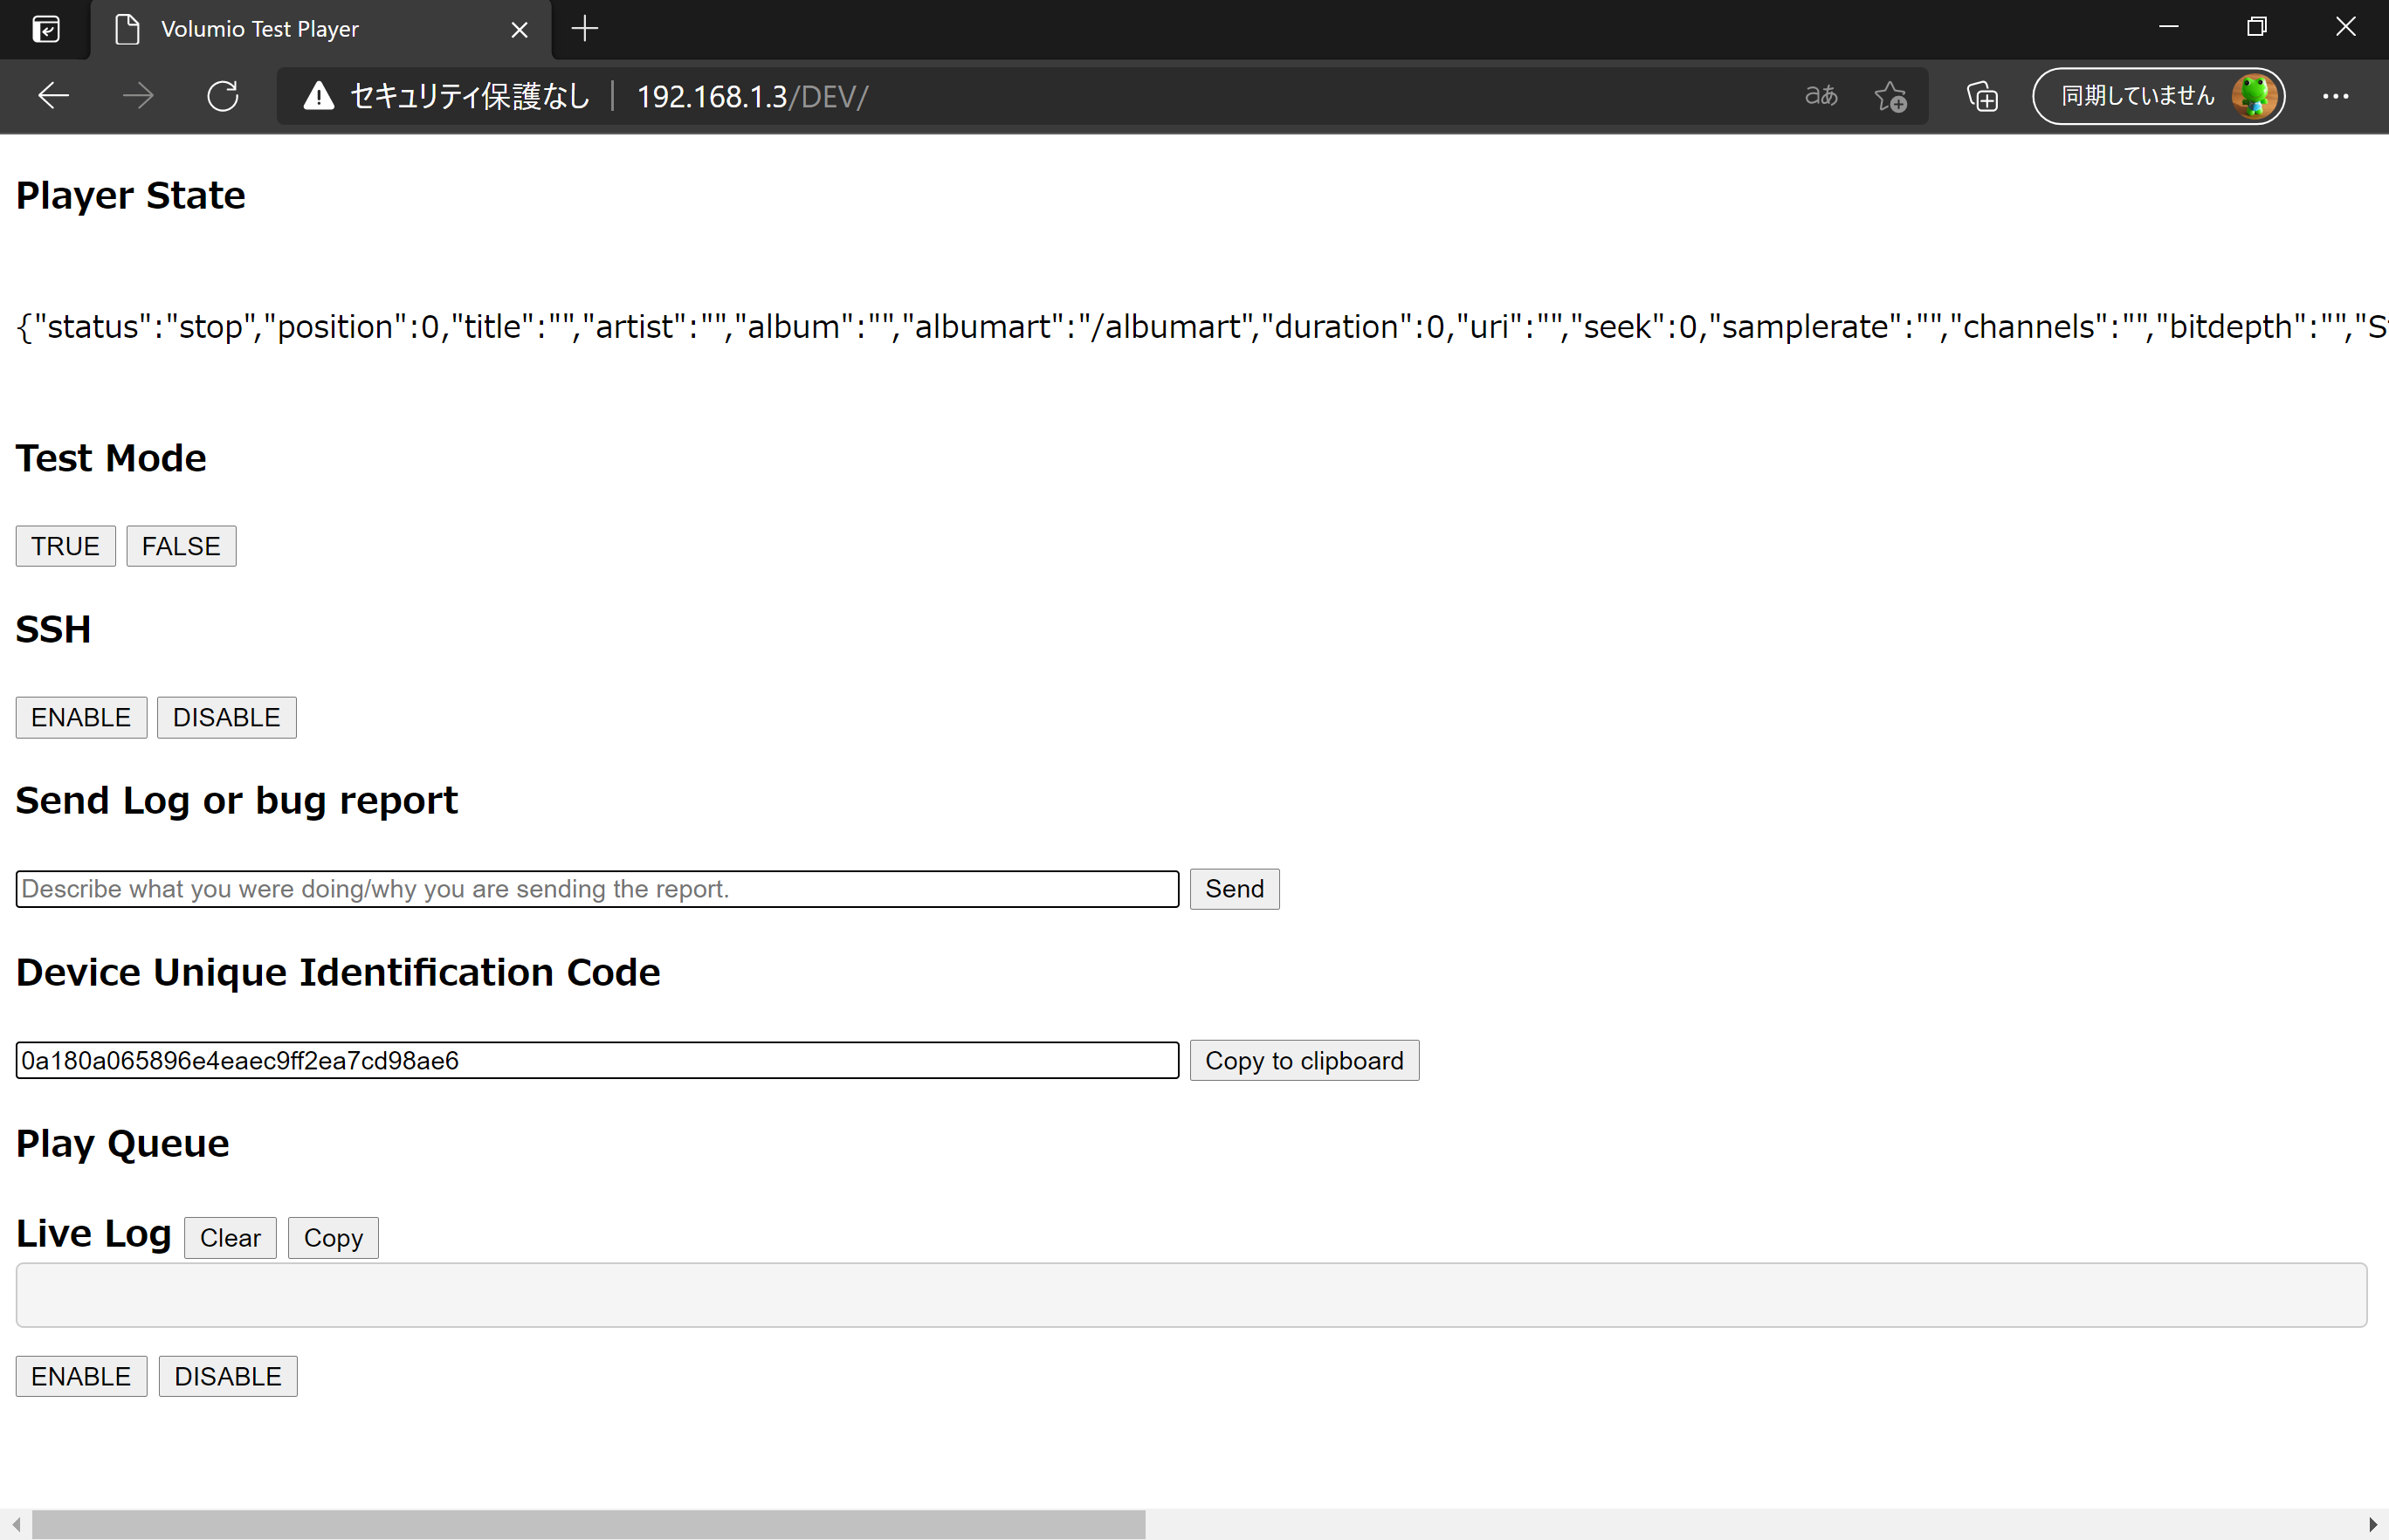This screenshot has height=1540, width=2389.
Task: Click the bug report description field
Action: (597, 889)
